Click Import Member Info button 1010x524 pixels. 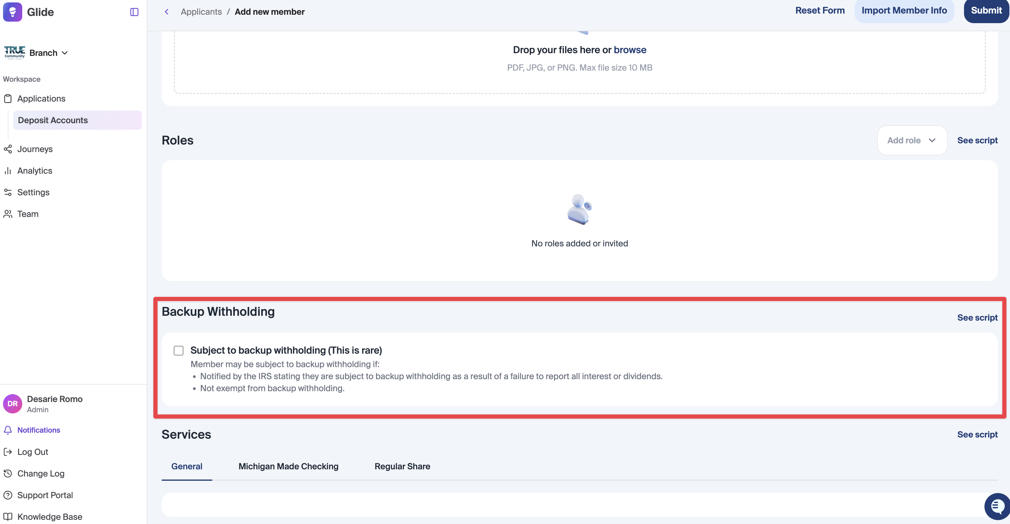click(904, 11)
